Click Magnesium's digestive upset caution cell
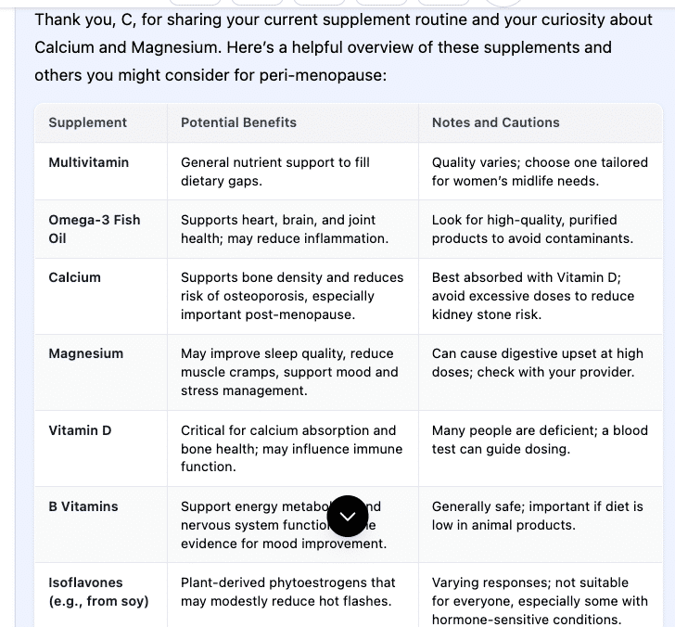This screenshot has width=675, height=627. coord(537,363)
